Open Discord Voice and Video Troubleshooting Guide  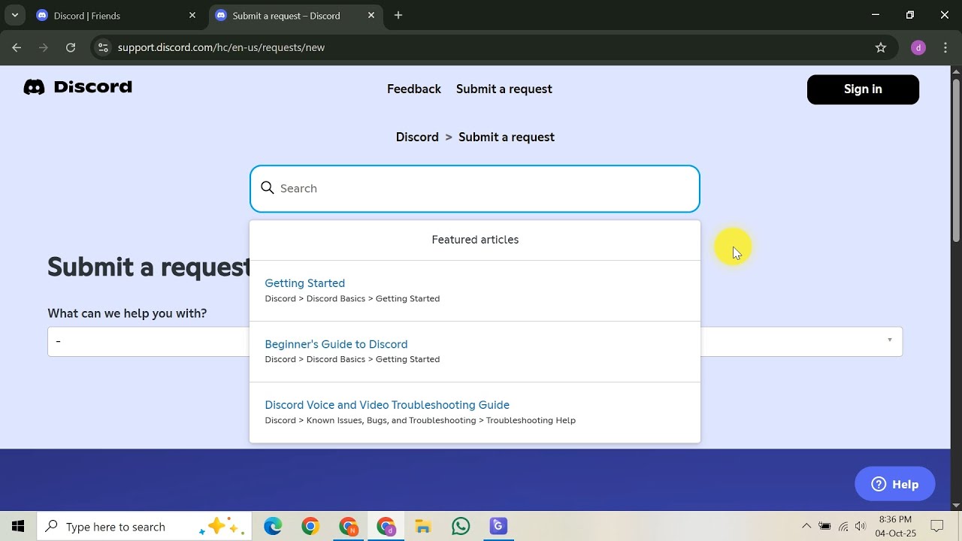[x=387, y=405]
